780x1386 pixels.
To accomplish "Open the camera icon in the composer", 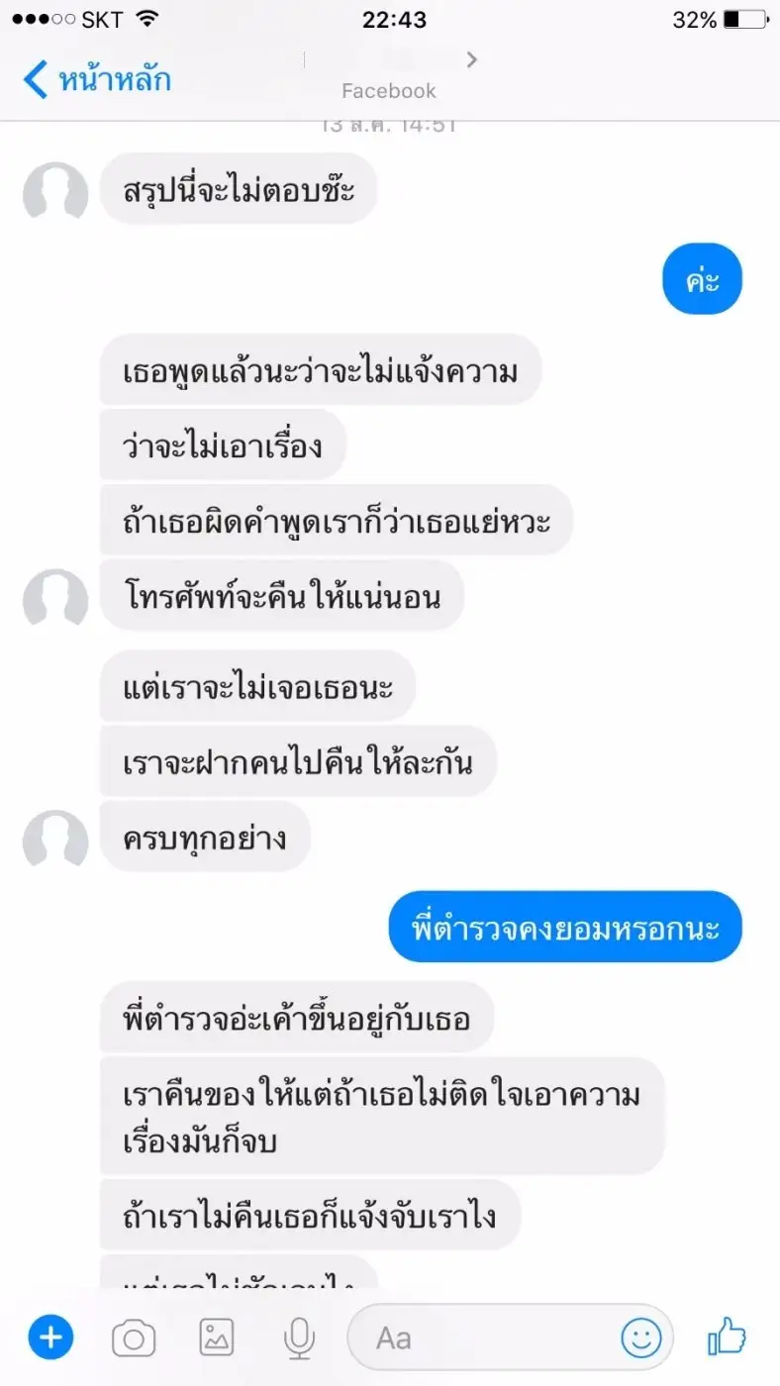I will click(x=134, y=1339).
